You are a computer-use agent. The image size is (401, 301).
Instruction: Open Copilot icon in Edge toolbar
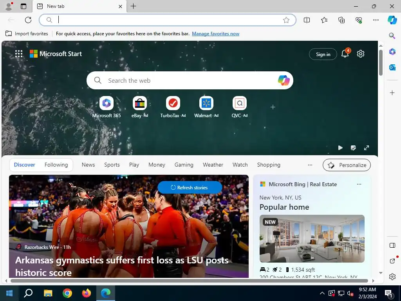(x=392, y=20)
